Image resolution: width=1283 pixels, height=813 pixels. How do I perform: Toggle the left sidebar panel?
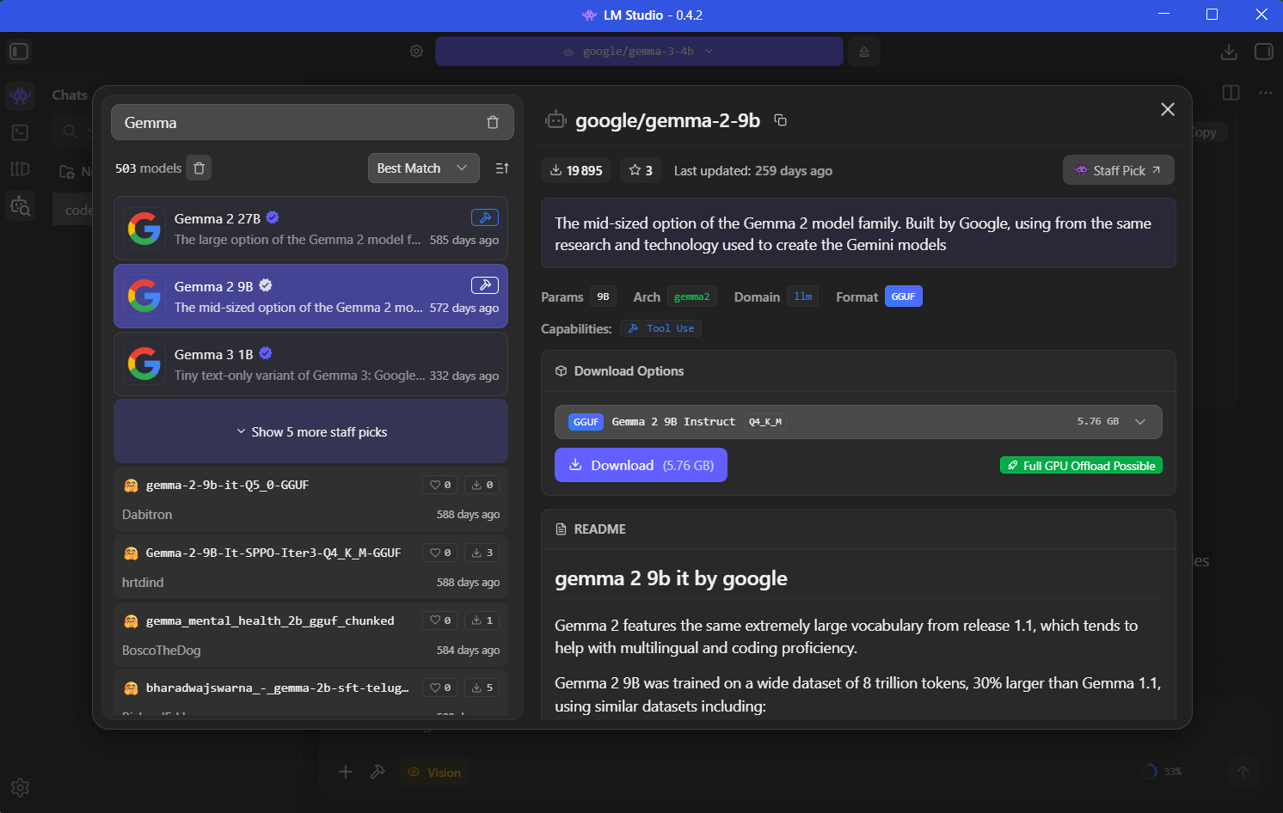point(18,52)
